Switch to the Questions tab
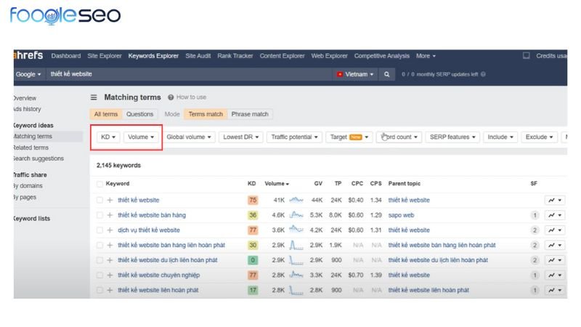The height and width of the screenshot is (327, 581). (139, 114)
